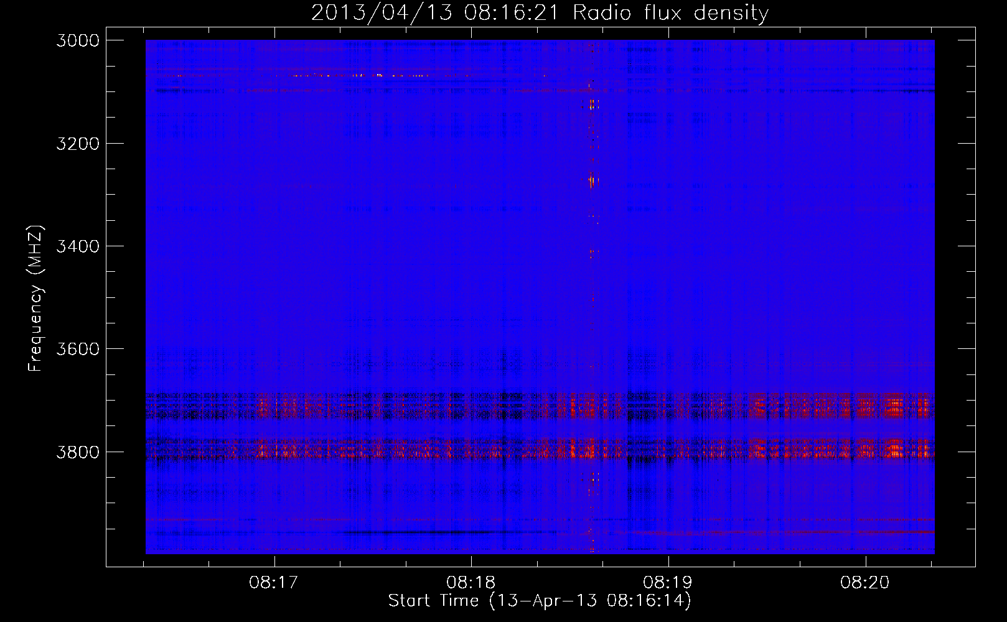1007x622 pixels.
Task: Click the 08:18 time axis label
Action: pos(471,583)
